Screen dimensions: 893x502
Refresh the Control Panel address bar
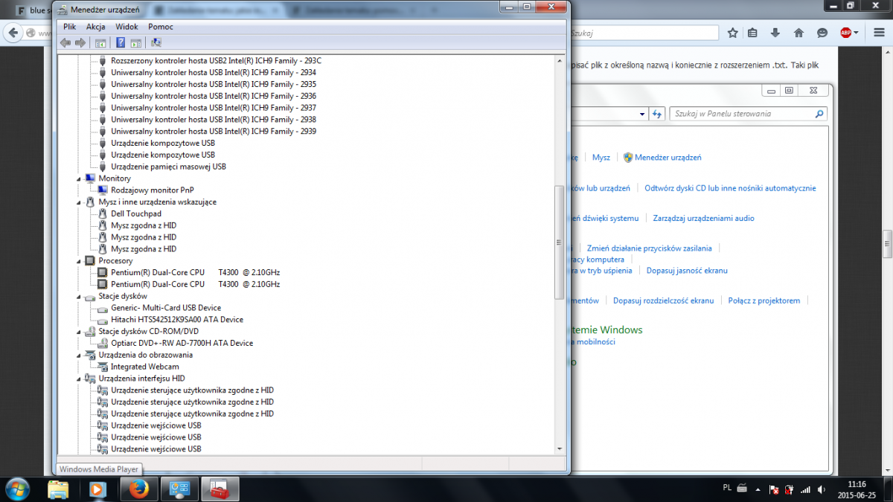pyautogui.click(x=657, y=114)
